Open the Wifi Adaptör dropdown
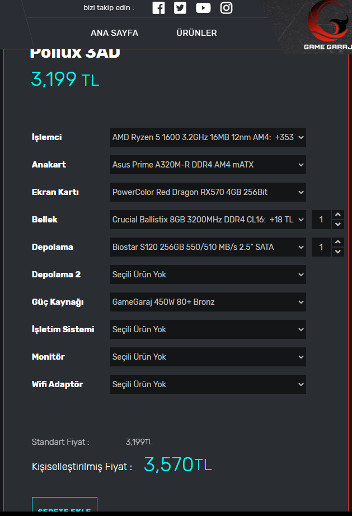 pos(208,384)
